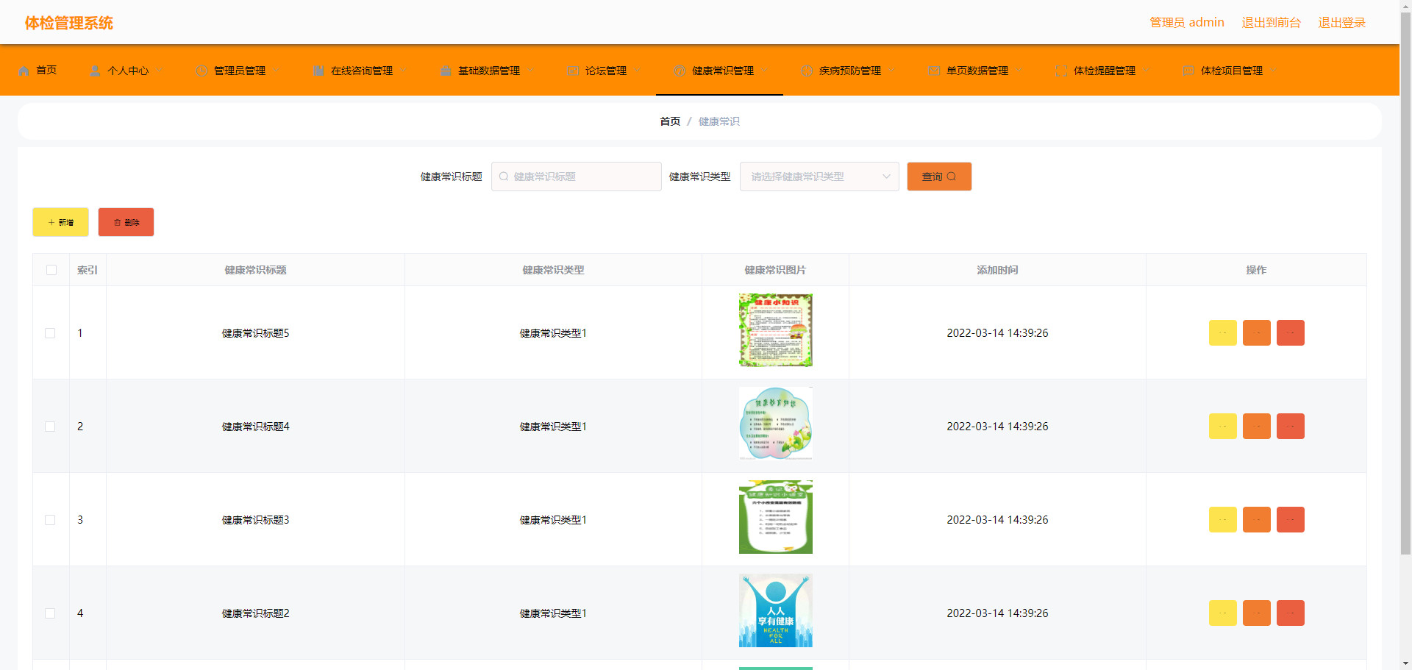Click the home icon beside 首页
Image resolution: width=1412 pixels, height=670 pixels.
pos(24,71)
